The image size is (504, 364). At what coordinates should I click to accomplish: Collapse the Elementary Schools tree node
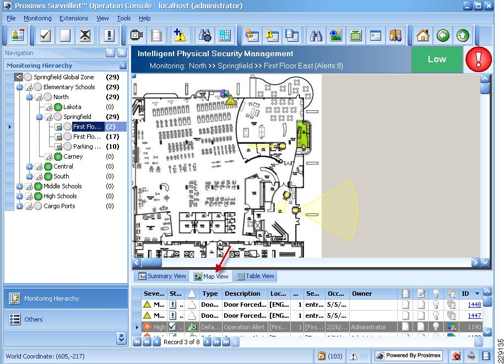click(20, 87)
